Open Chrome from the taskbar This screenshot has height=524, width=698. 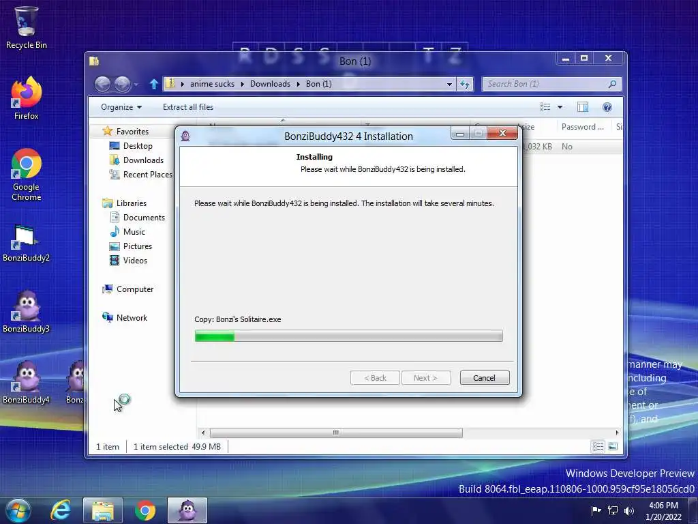tap(145, 510)
